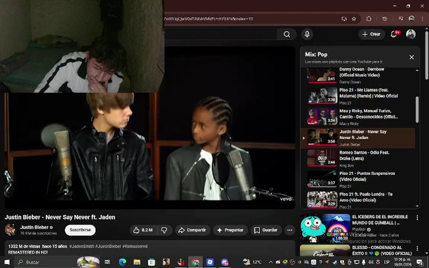Open Microsoft Store from taskbar
The image size is (429, 268).
pyautogui.click(x=151, y=262)
